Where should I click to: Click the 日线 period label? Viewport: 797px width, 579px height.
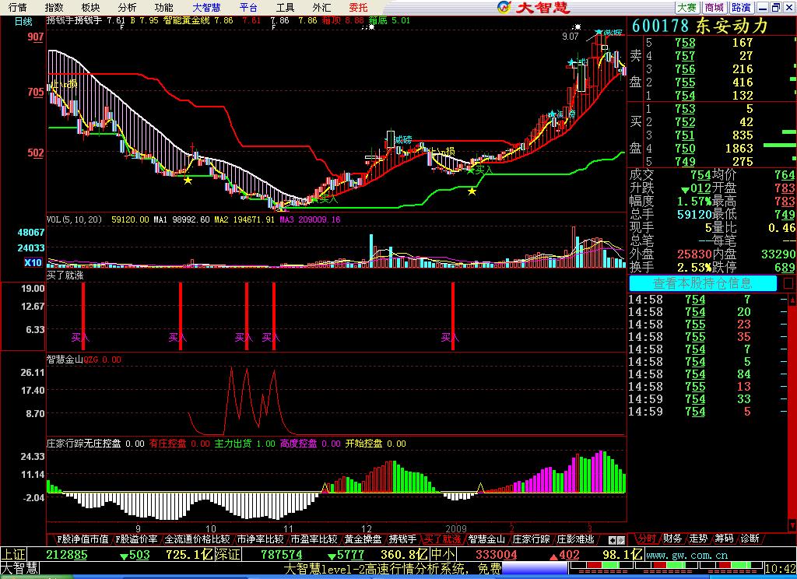coord(23,21)
